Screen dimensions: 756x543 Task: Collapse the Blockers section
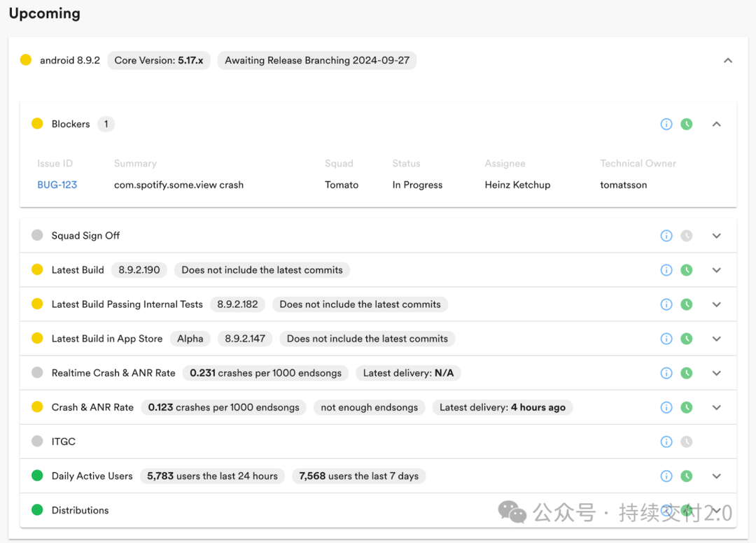tap(717, 125)
